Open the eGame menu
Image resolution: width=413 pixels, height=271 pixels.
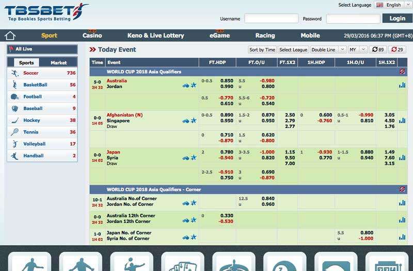coord(220,36)
